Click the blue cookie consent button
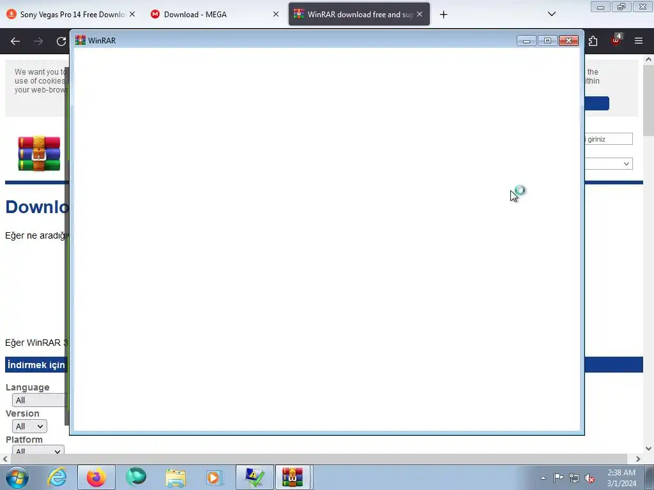654x490 pixels. [x=597, y=103]
